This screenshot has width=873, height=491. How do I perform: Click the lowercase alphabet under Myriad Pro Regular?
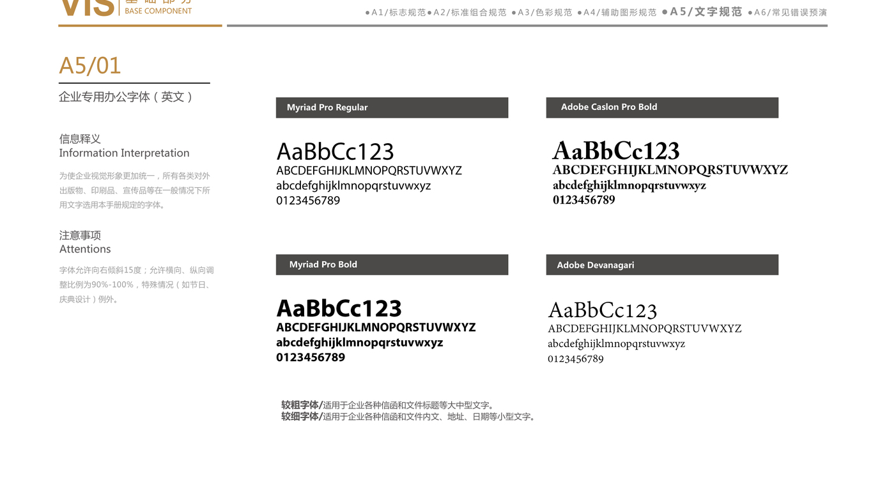(353, 186)
